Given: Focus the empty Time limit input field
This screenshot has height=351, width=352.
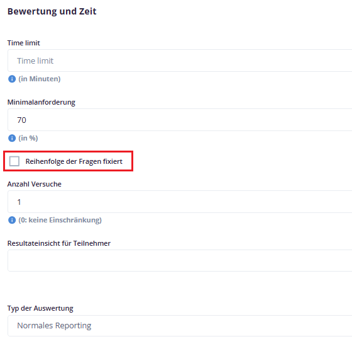Looking at the screenshot, I should coord(180,60).
